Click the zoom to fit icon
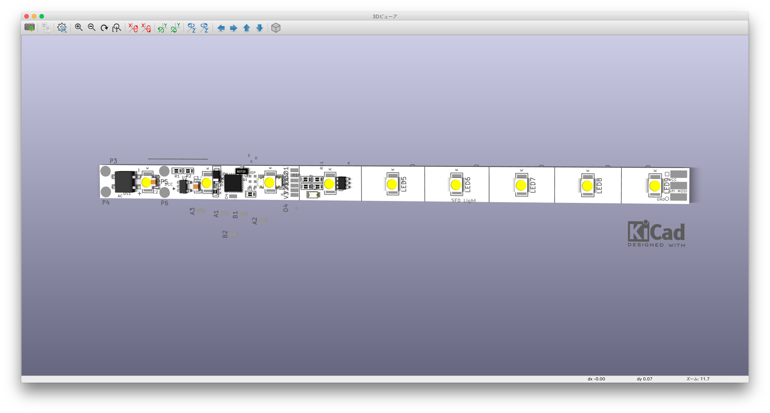 [x=117, y=28]
